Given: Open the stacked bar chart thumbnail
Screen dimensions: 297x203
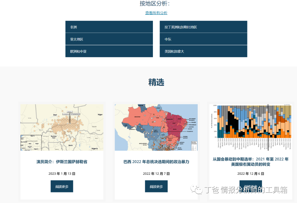Looking at the screenshot, I should tap(251, 127).
